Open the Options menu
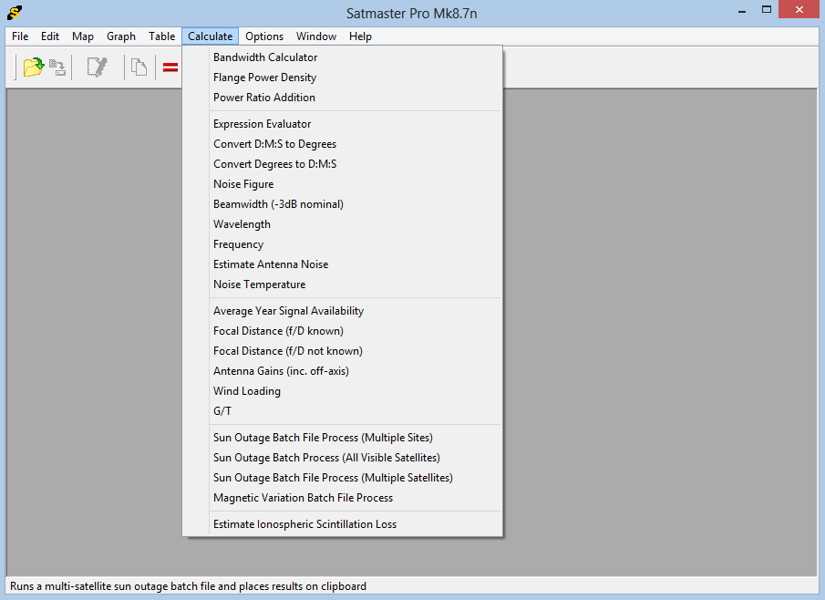This screenshot has width=825, height=600. coord(264,36)
